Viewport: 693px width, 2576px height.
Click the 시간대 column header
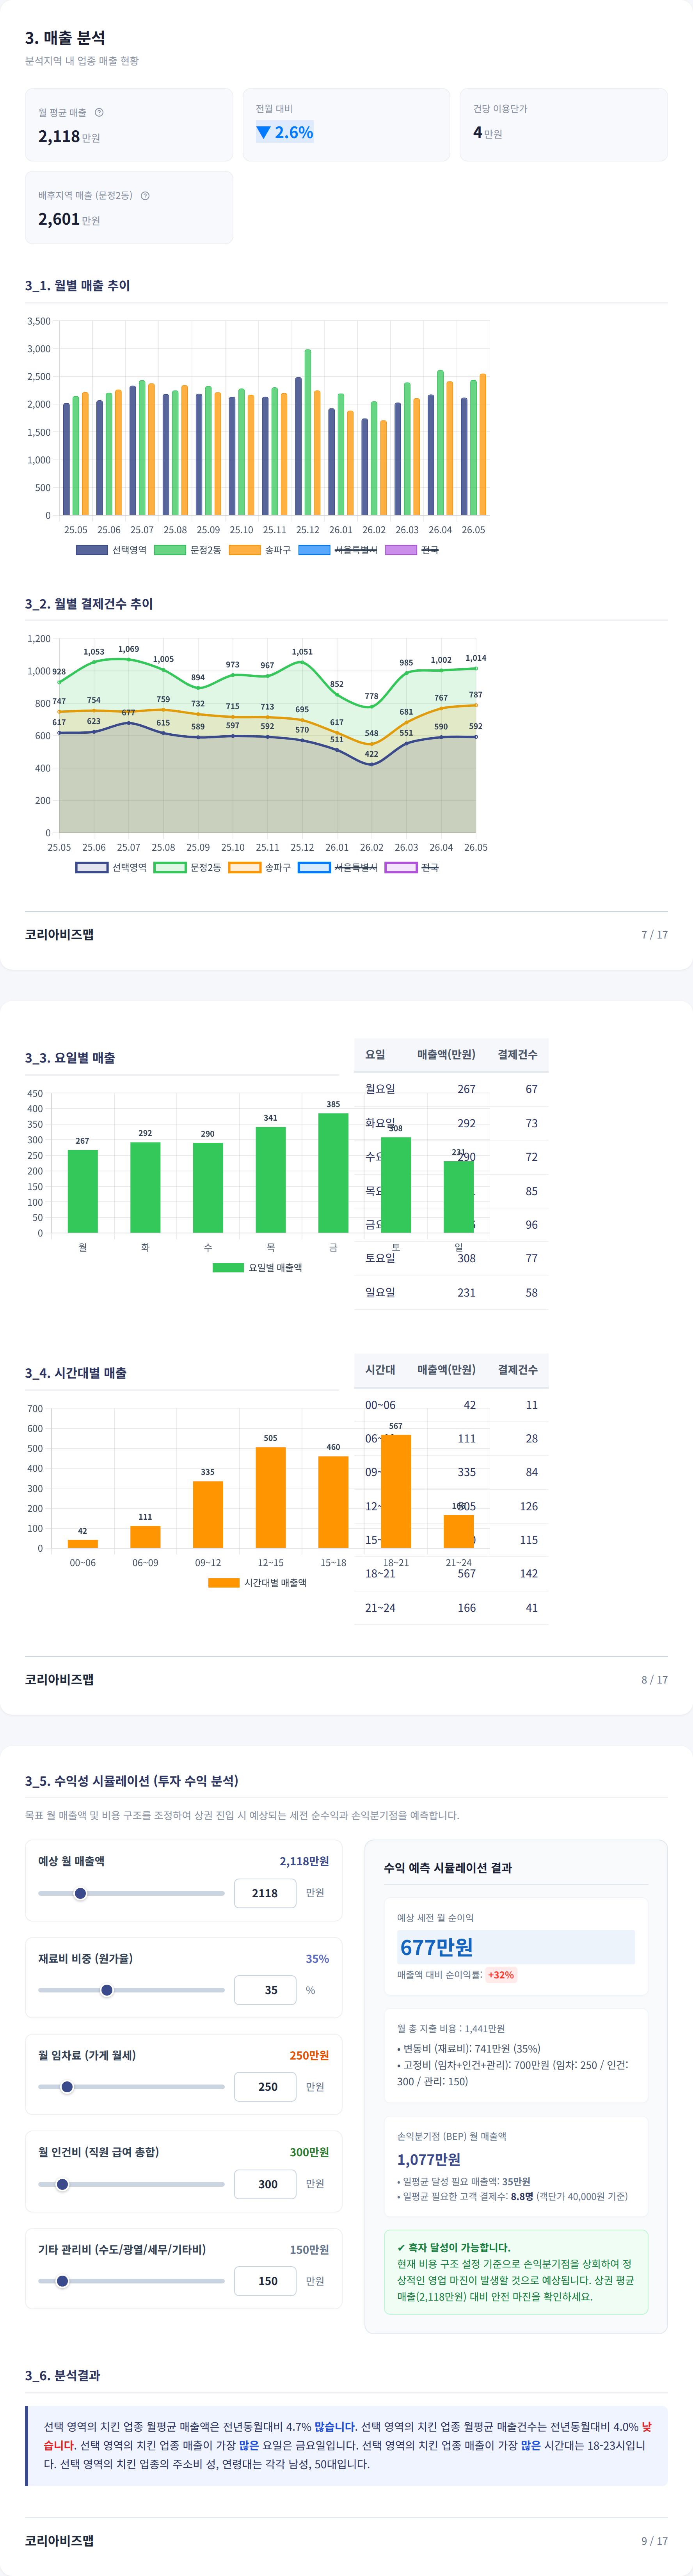(x=380, y=1369)
